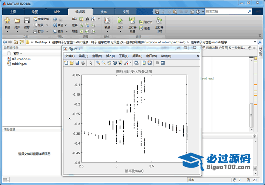
Task: Toggle the Zoom Out tool in Figure
Action: point(103,63)
